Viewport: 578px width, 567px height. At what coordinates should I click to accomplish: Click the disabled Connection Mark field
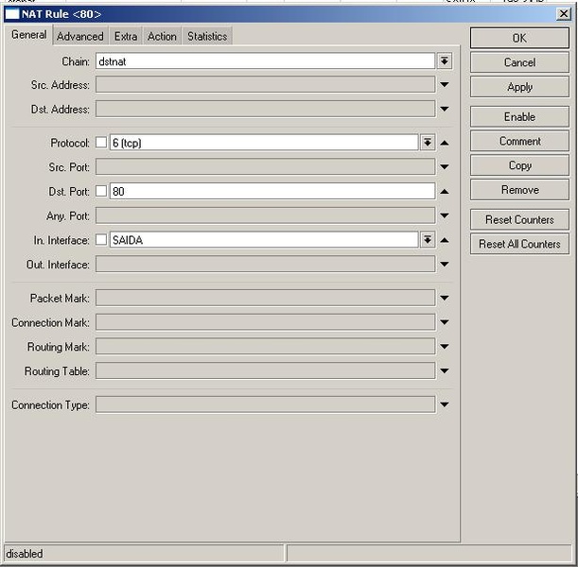point(265,322)
